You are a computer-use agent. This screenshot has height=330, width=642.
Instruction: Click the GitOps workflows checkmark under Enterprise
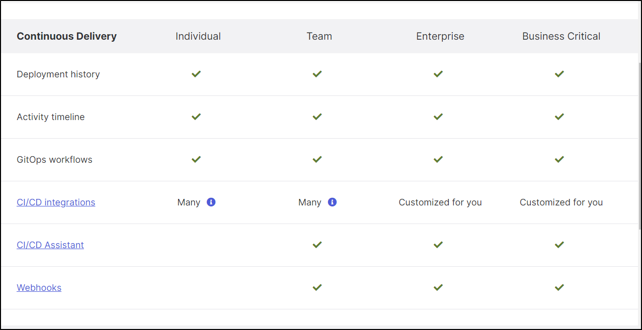click(438, 159)
